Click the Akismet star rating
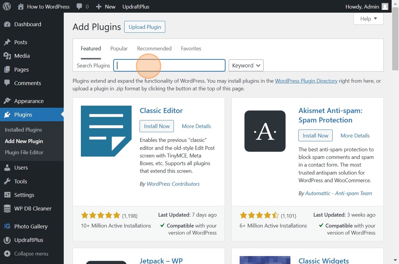Image resolution: width=399 pixels, height=264 pixels. [259, 216]
